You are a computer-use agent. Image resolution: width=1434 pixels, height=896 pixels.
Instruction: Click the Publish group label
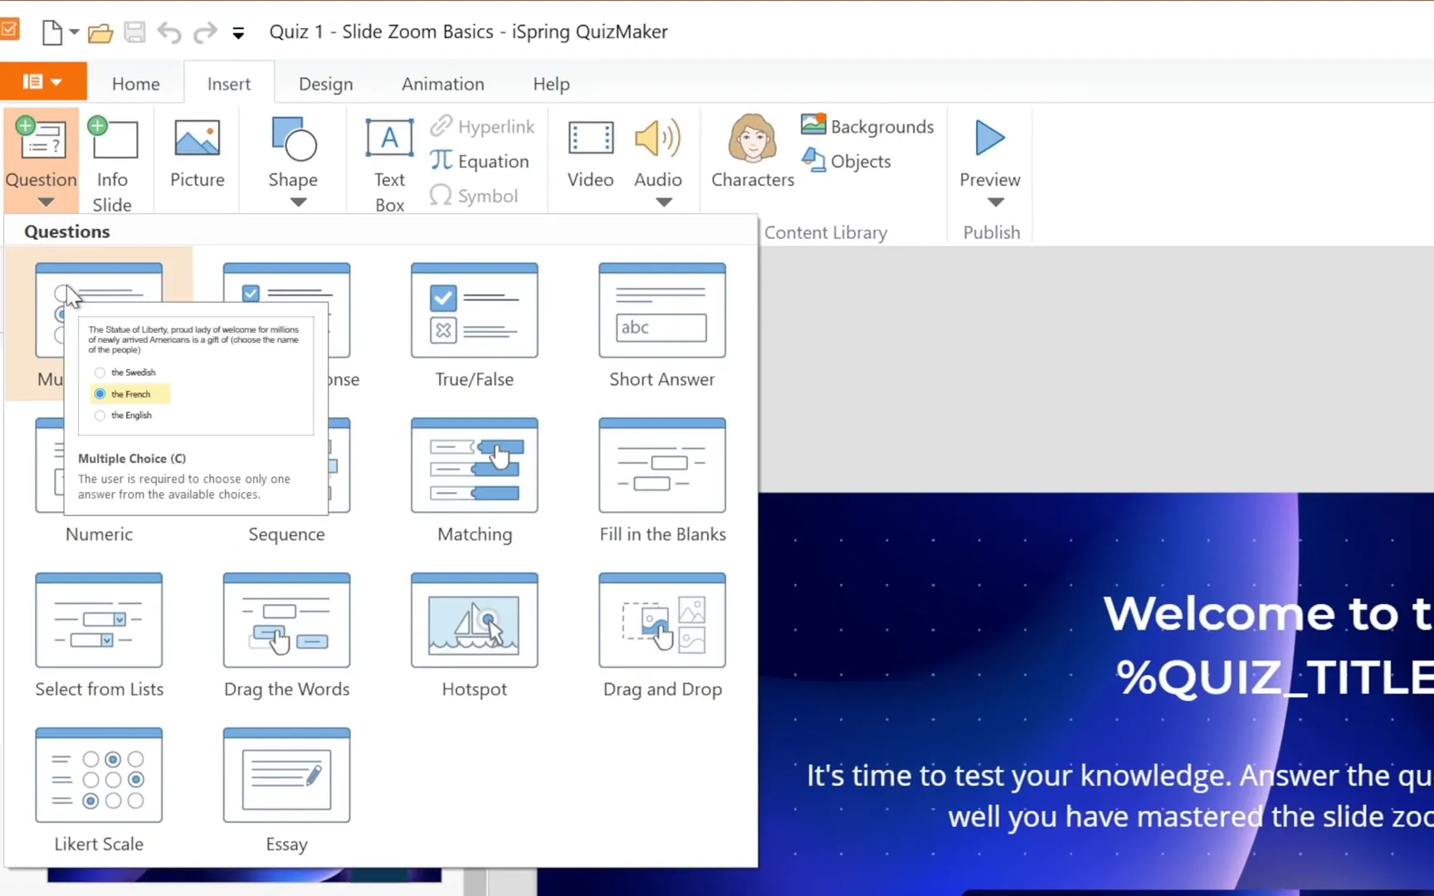click(x=992, y=232)
